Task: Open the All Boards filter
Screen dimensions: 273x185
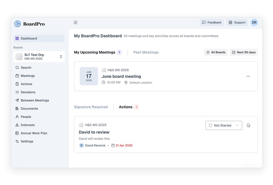Action: click(216, 52)
